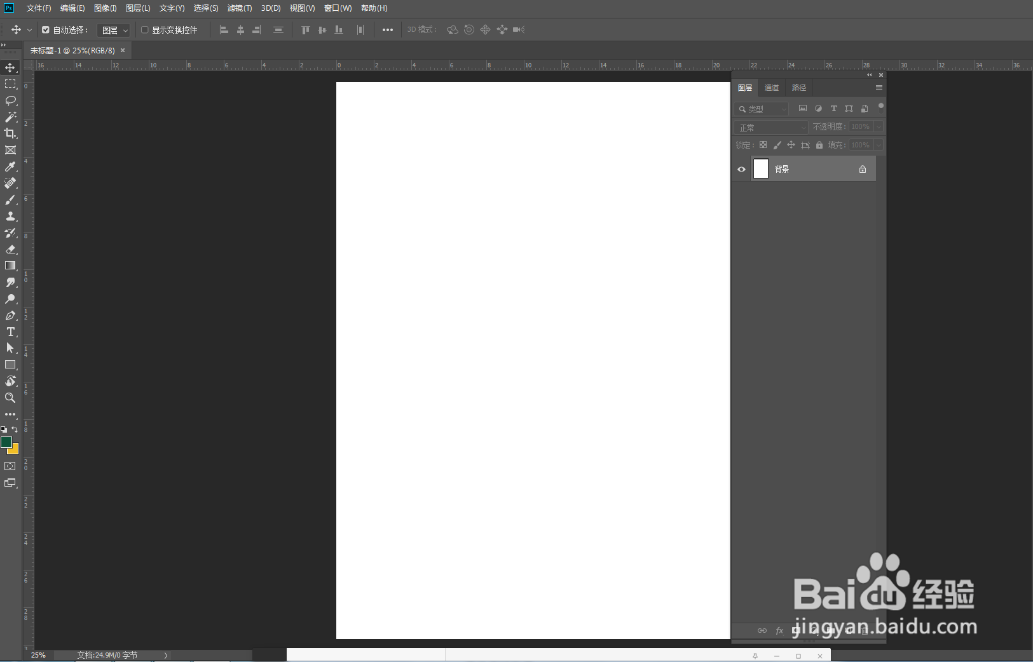Image resolution: width=1033 pixels, height=662 pixels.
Task: Select the Dodge tool
Action: (x=10, y=299)
